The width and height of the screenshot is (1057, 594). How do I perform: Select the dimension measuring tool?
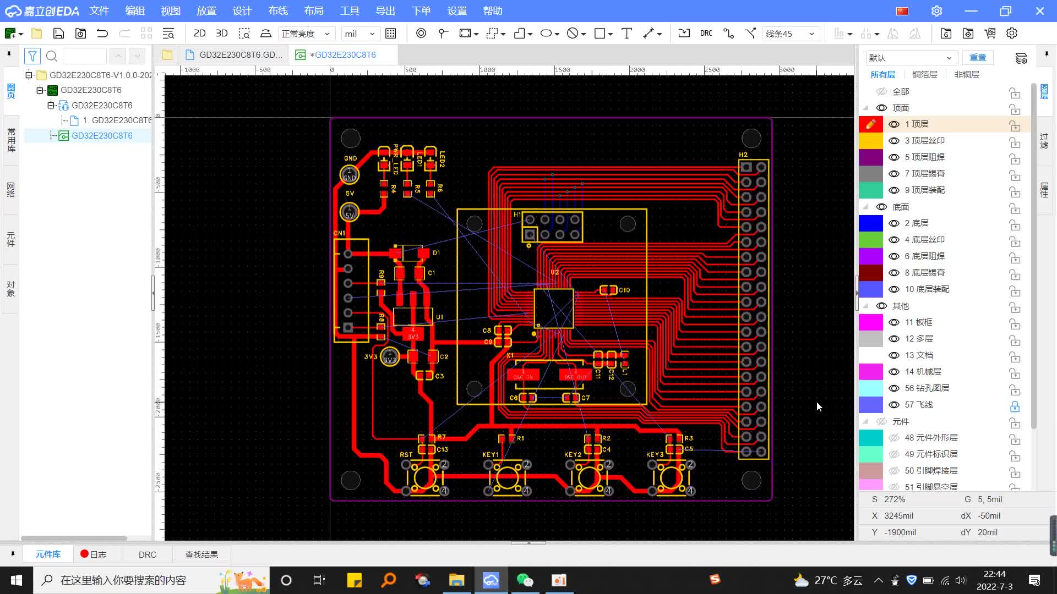[649, 34]
